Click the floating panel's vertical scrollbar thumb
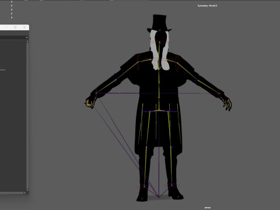Image resolution: width=280 pixels, height=210 pixels. point(27,116)
